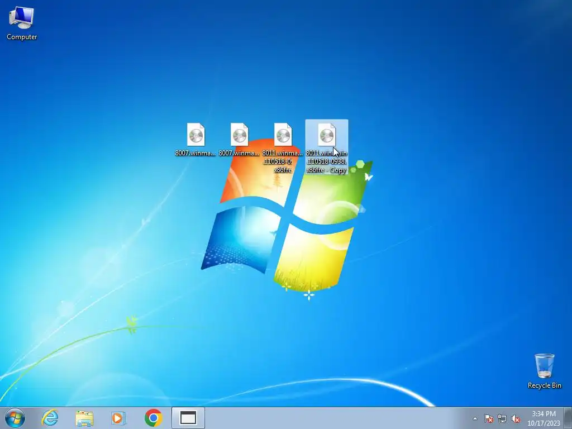
Task: Select the leftmost 8007.winma... disc image file
Action: coord(196,140)
